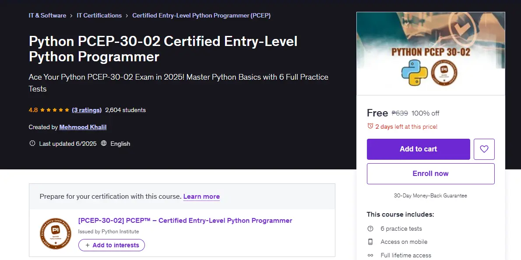Click the Access on mobile text

coord(404,242)
